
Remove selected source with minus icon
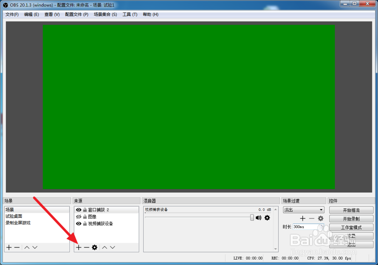(x=87, y=247)
